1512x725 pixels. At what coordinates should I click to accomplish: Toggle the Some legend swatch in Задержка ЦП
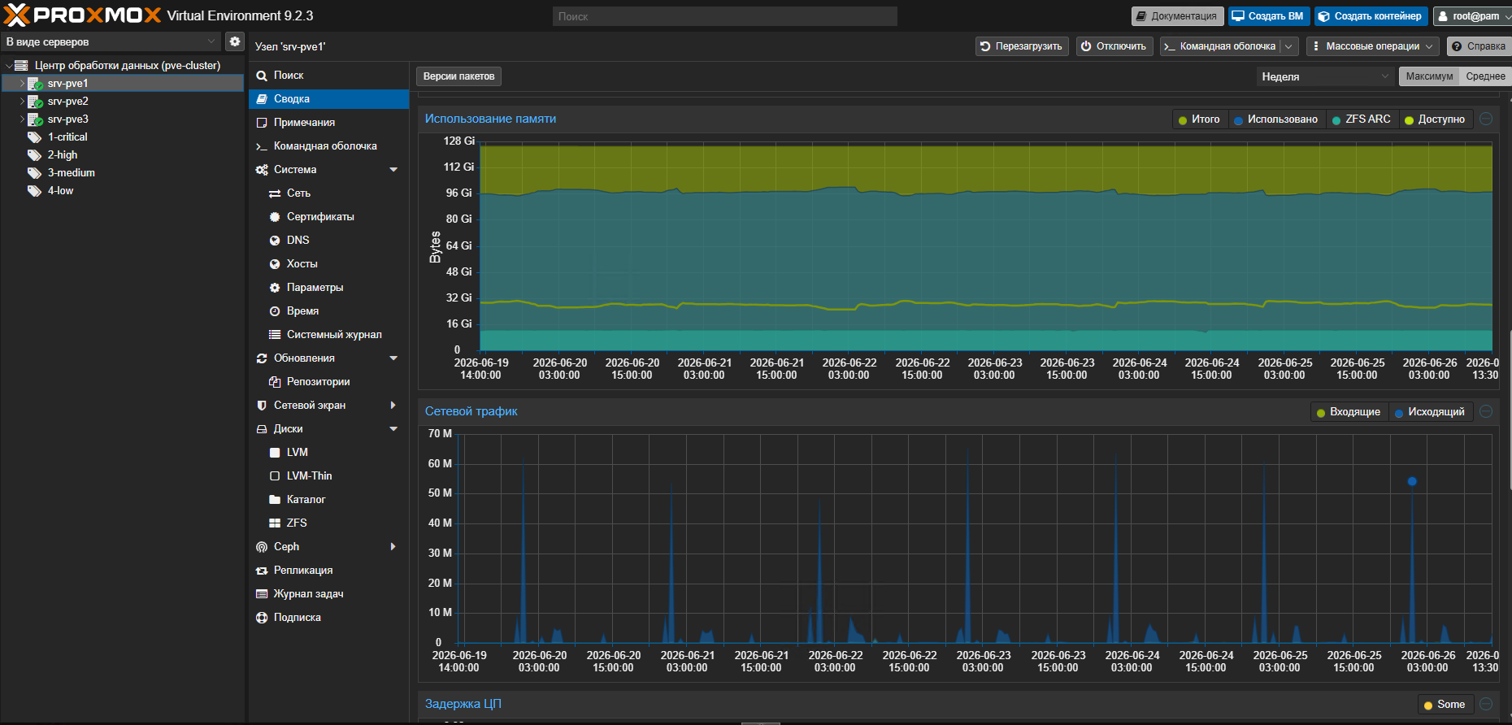click(x=1428, y=705)
